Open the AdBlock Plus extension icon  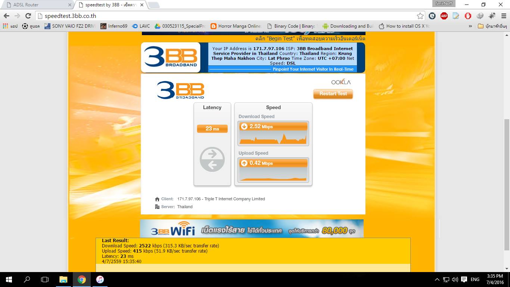click(x=444, y=16)
